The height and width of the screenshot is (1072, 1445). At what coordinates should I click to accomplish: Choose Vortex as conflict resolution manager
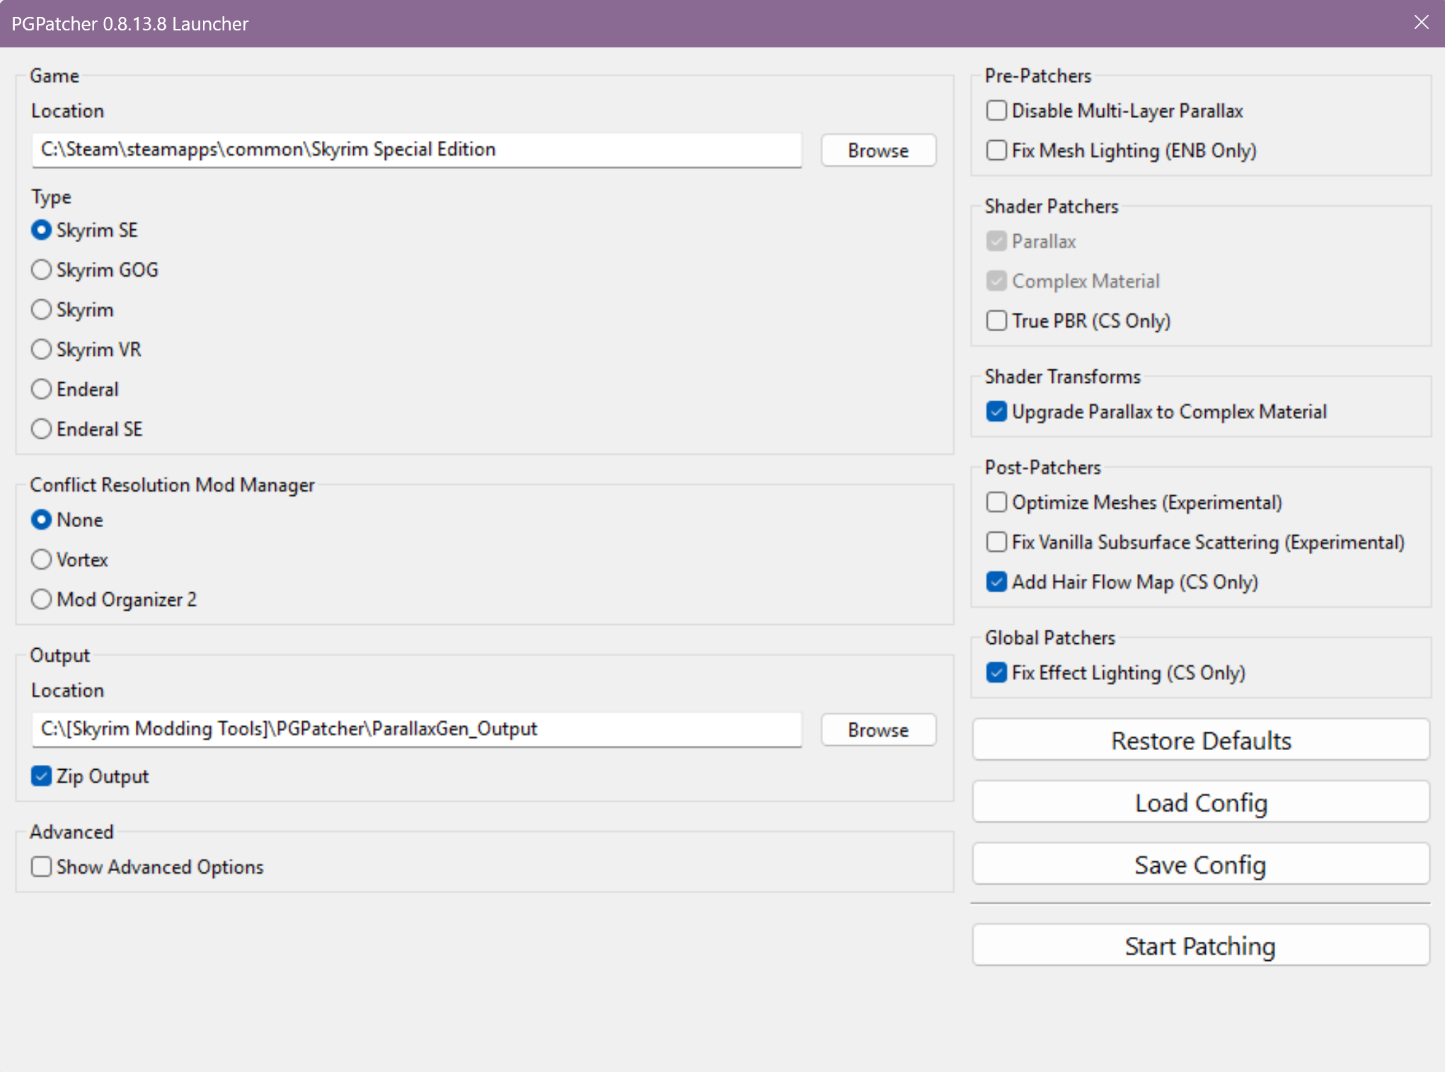coord(42,560)
